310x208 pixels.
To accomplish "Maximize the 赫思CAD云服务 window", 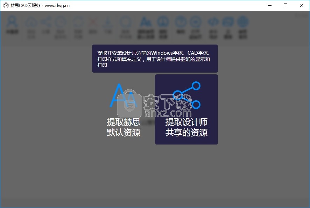I will [286, 5].
